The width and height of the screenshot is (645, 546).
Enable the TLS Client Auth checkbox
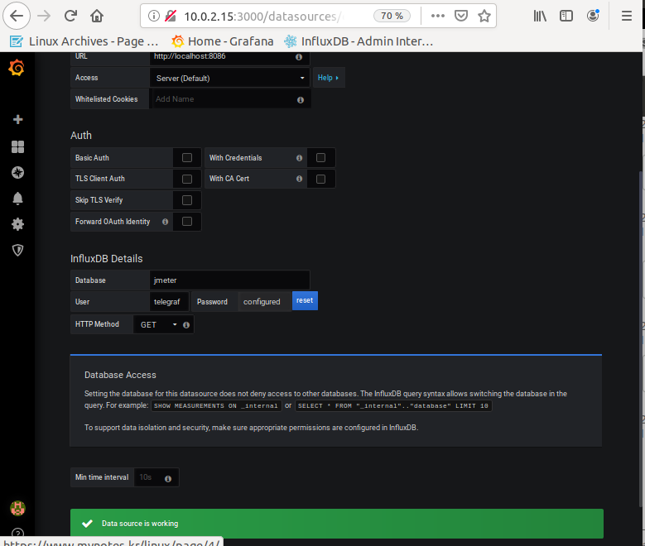pyautogui.click(x=187, y=179)
